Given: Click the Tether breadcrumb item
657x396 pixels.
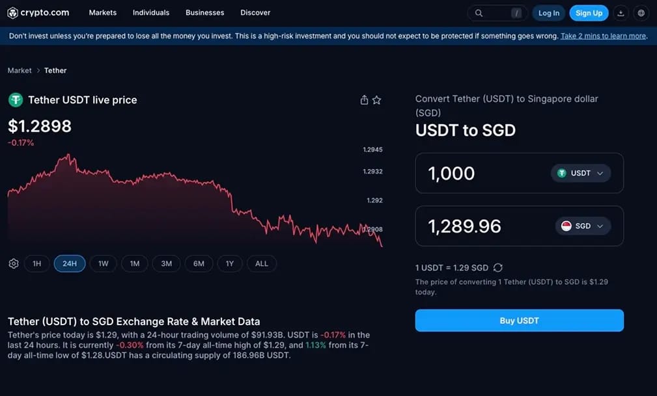Looking at the screenshot, I should tap(55, 70).
